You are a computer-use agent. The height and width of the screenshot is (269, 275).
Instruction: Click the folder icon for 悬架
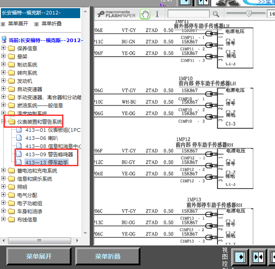[11, 56]
